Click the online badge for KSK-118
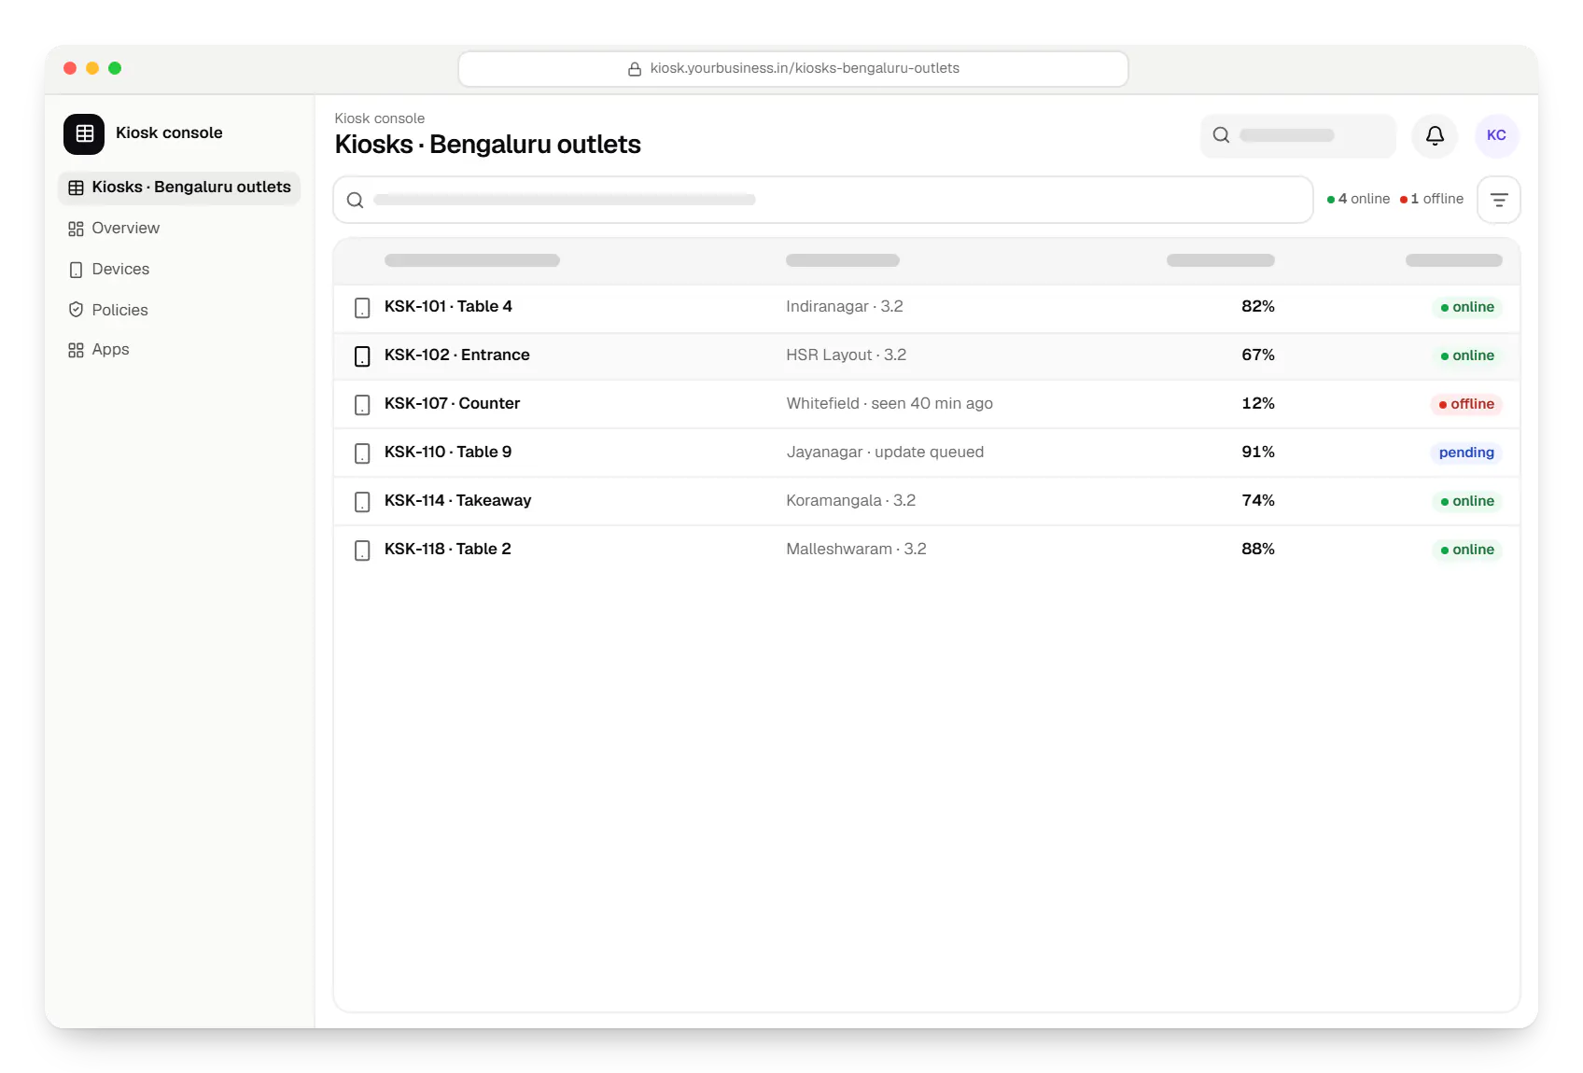Viewport: 1583px width, 1073px height. pos(1467,550)
